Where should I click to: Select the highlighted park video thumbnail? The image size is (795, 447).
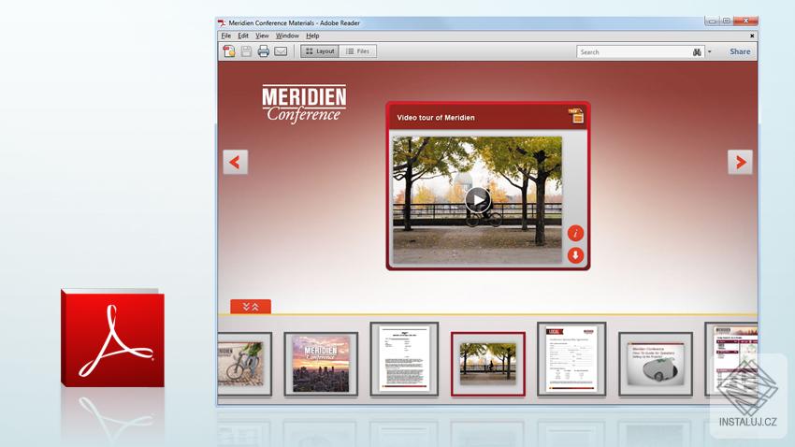487,364
